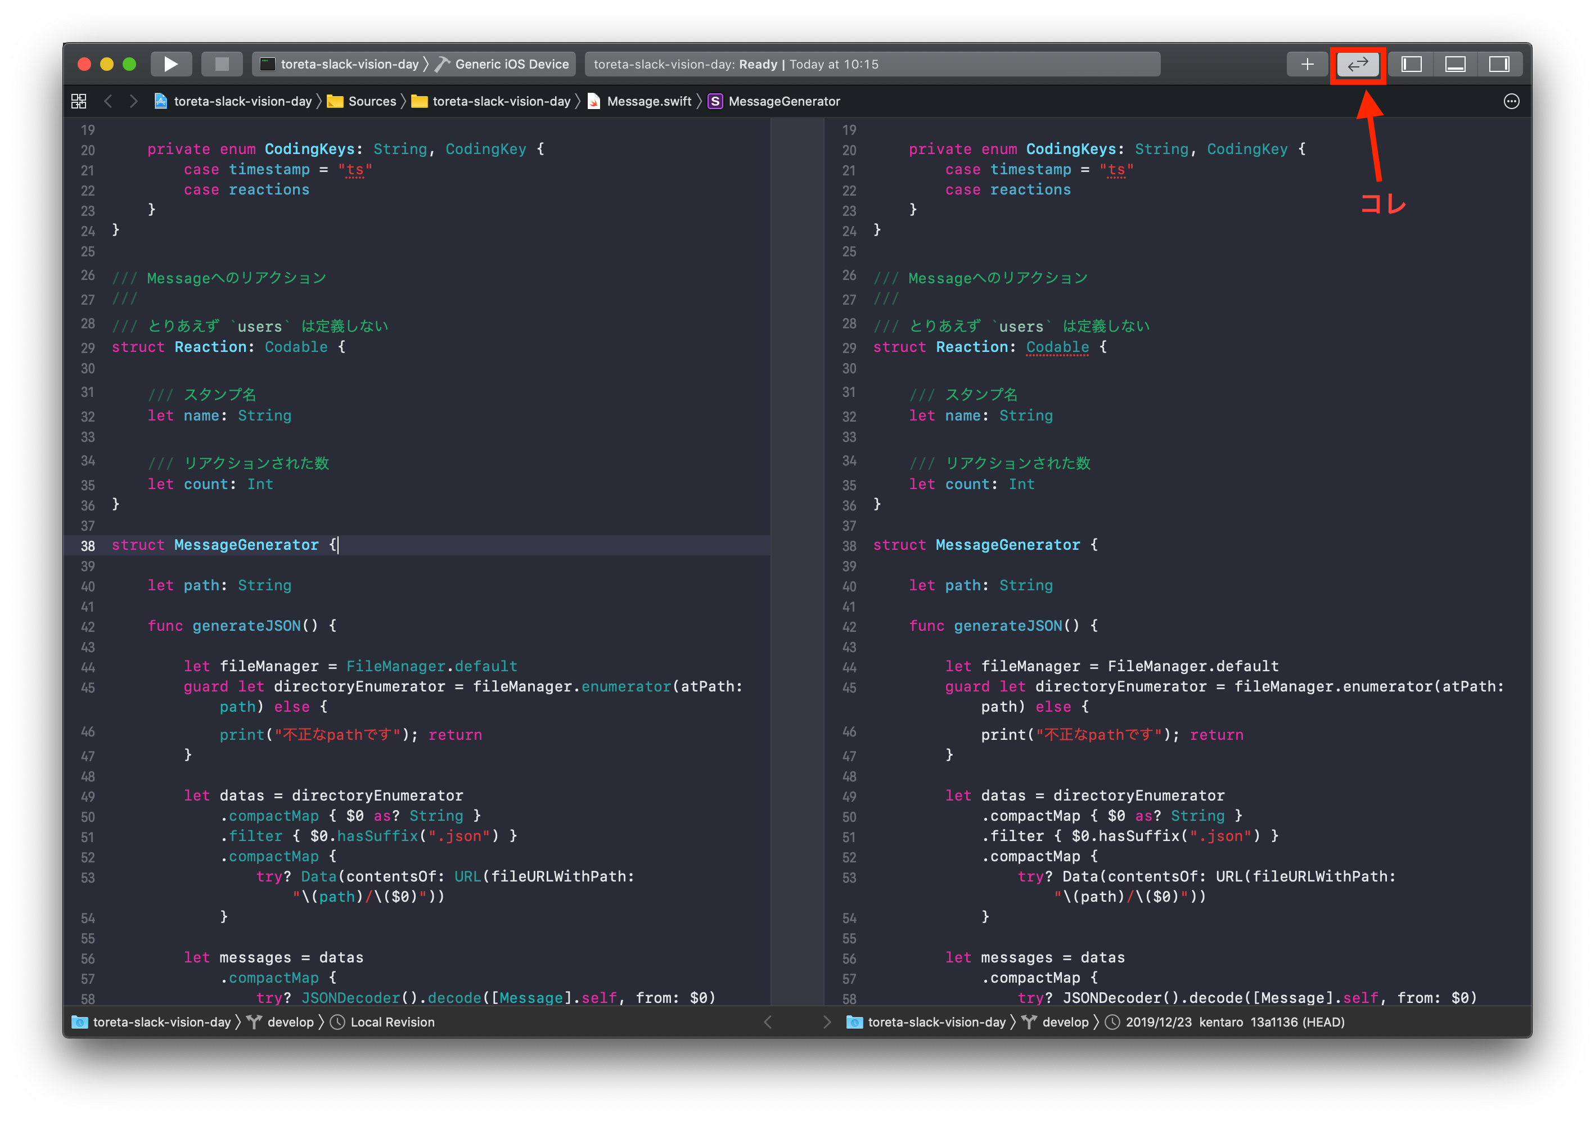Click .filter hasSuffix line in left pane
The image size is (1595, 1121).
pos(369,836)
